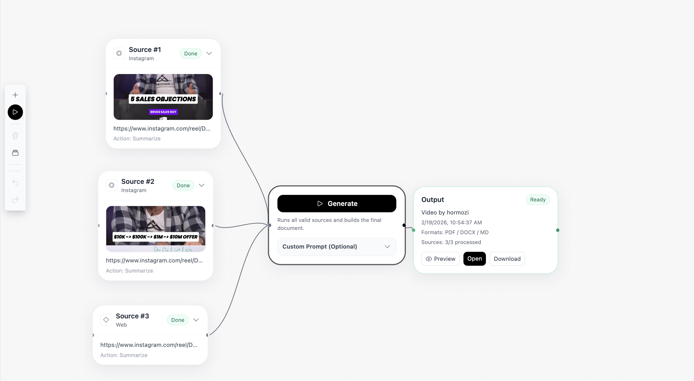This screenshot has width=694, height=381.
Task: Click the Web diamond icon on Source #3
Action: pos(106,320)
